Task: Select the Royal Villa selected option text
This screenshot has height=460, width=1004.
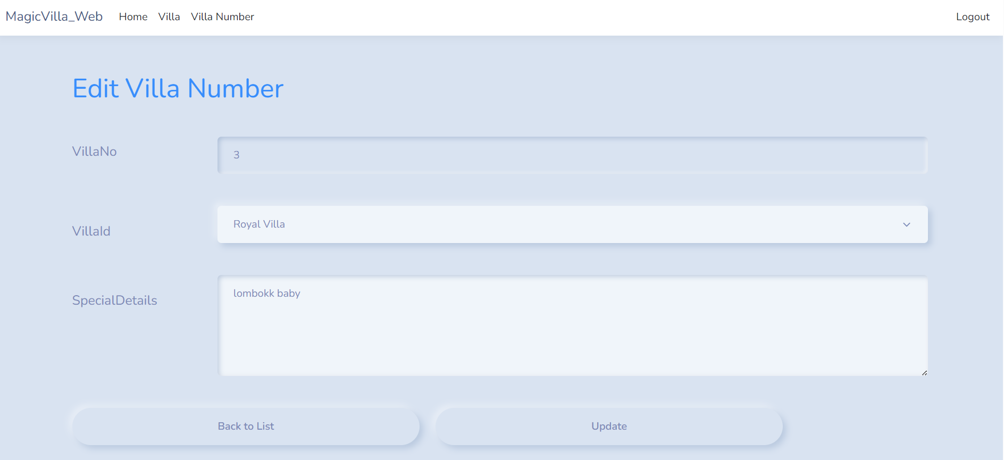Action: coord(259,224)
